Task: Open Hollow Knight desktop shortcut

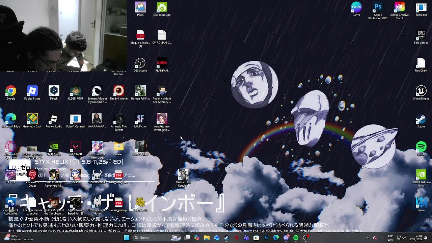Action: click(97, 177)
